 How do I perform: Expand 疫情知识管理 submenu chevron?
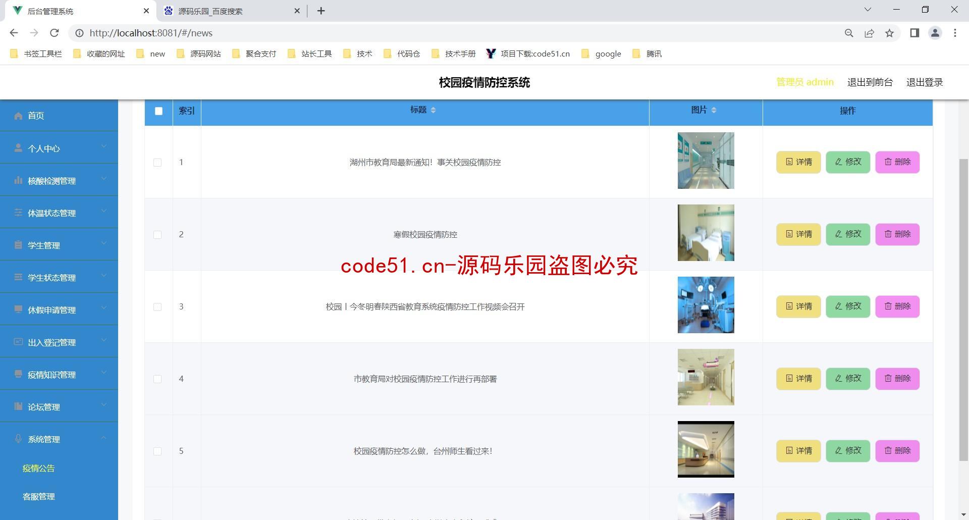(104, 373)
